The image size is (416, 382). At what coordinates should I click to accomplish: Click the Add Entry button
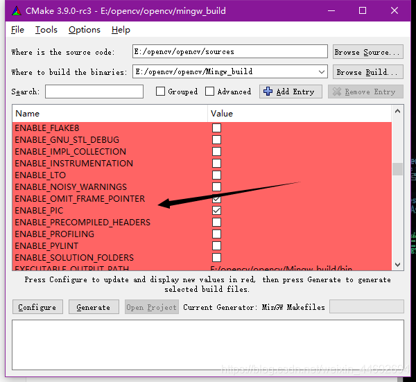point(291,92)
